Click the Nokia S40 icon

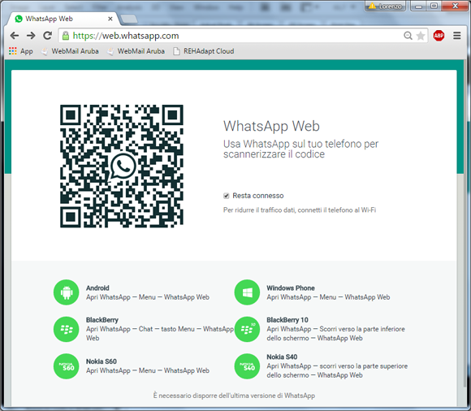(x=247, y=366)
